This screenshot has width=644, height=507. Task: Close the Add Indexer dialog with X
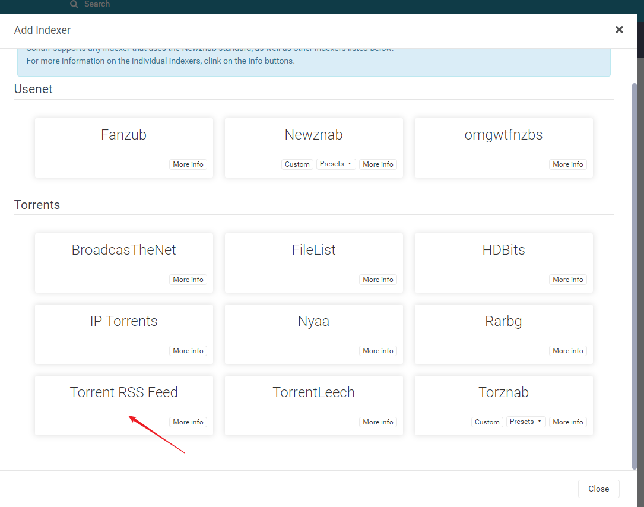click(x=619, y=30)
